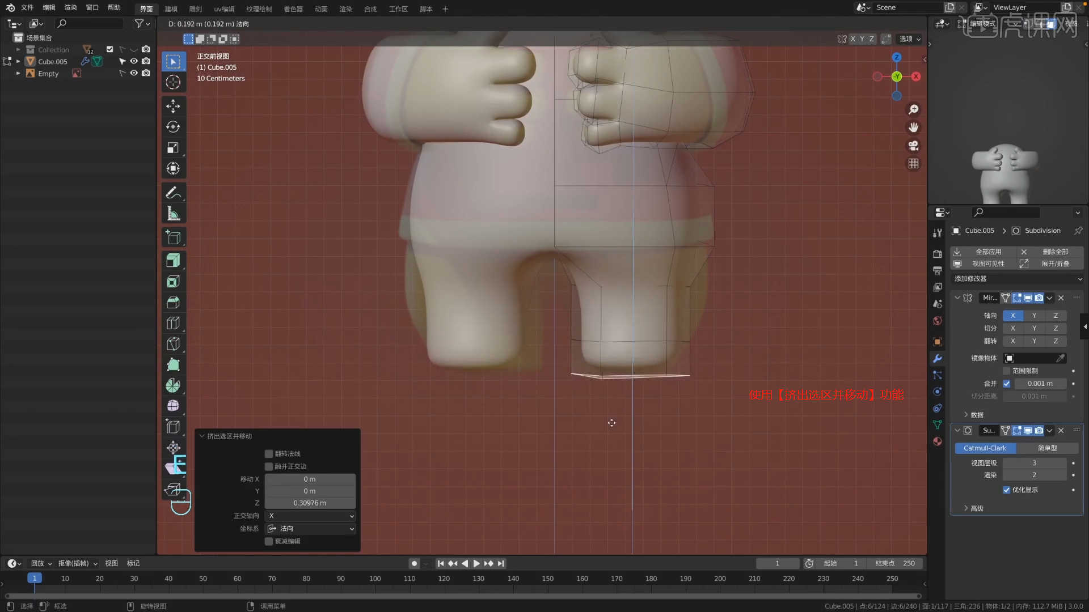Toggle the mirror merge checkbox
1089x612 pixels.
(x=1006, y=384)
